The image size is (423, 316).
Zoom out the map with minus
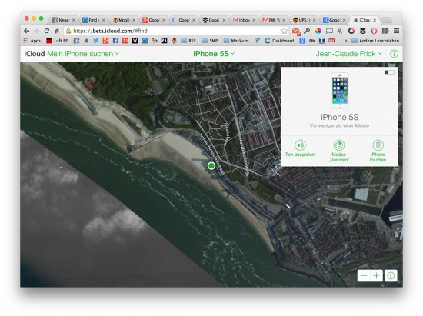364,275
